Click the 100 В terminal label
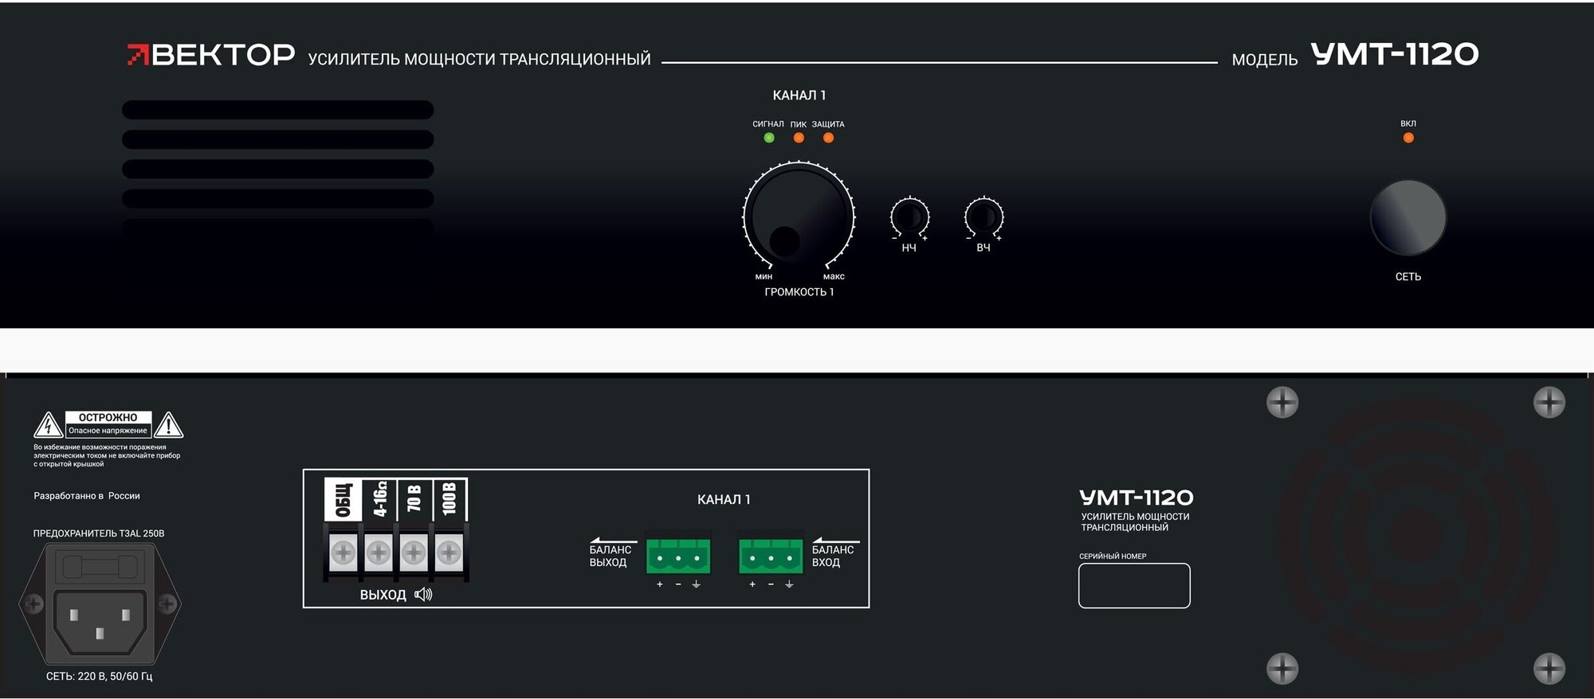Viewport: 1594px width, 699px height. click(x=449, y=498)
